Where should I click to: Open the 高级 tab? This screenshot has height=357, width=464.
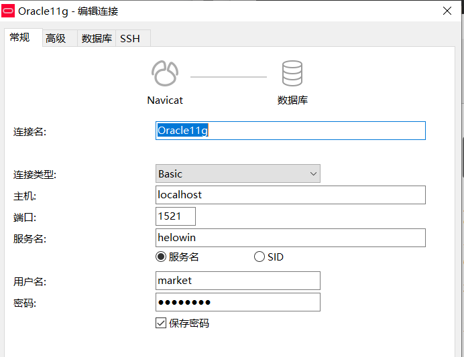[x=60, y=38]
